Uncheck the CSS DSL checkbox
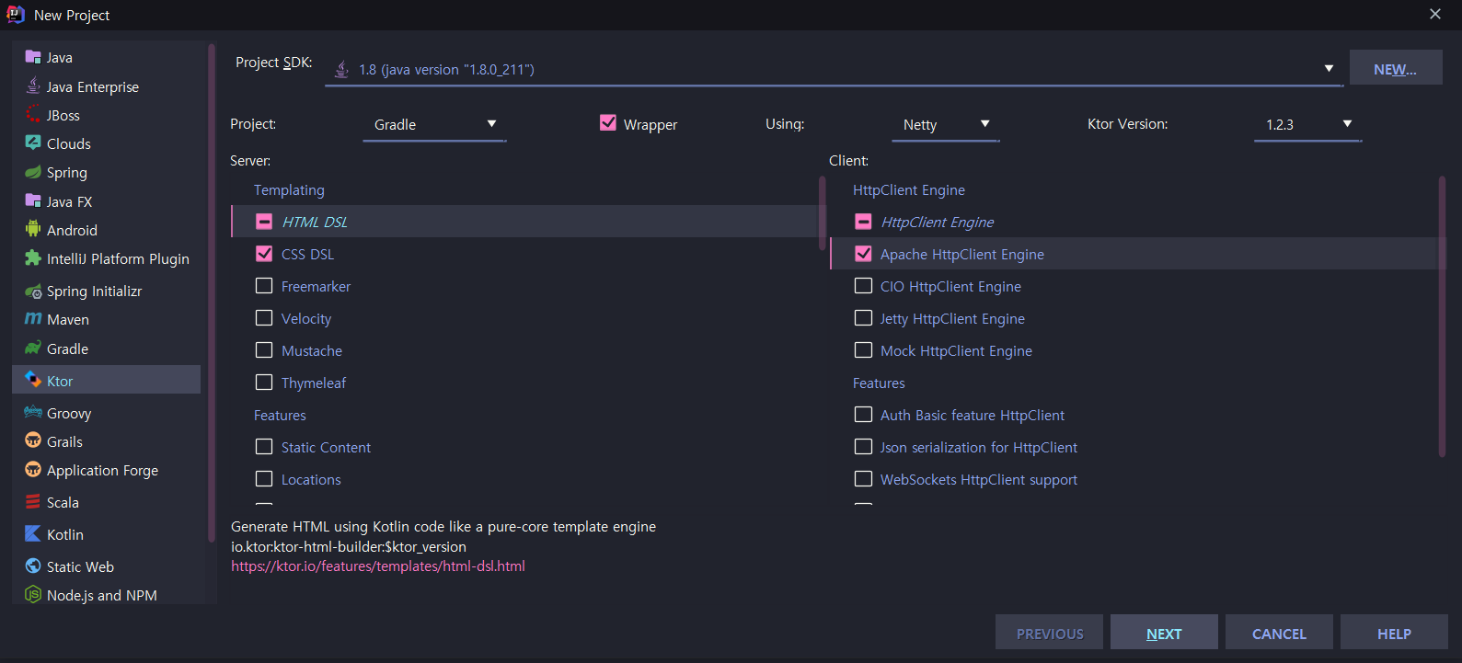Image resolution: width=1462 pixels, height=663 pixels. click(x=264, y=254)
